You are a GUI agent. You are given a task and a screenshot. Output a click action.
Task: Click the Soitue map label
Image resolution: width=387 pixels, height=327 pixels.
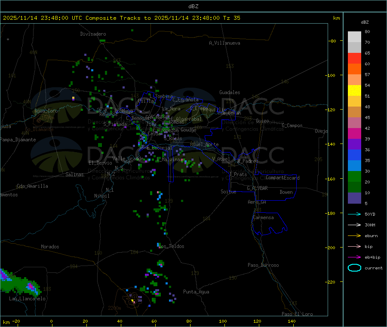pos(228,191)
